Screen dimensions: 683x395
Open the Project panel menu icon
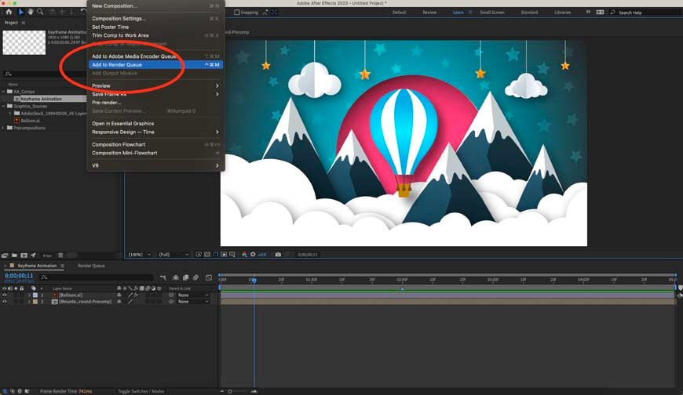coord(23,23)
